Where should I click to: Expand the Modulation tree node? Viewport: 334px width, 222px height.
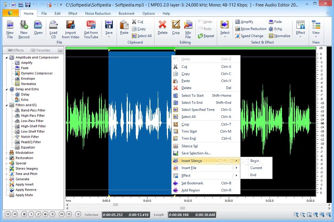point(6,153)
